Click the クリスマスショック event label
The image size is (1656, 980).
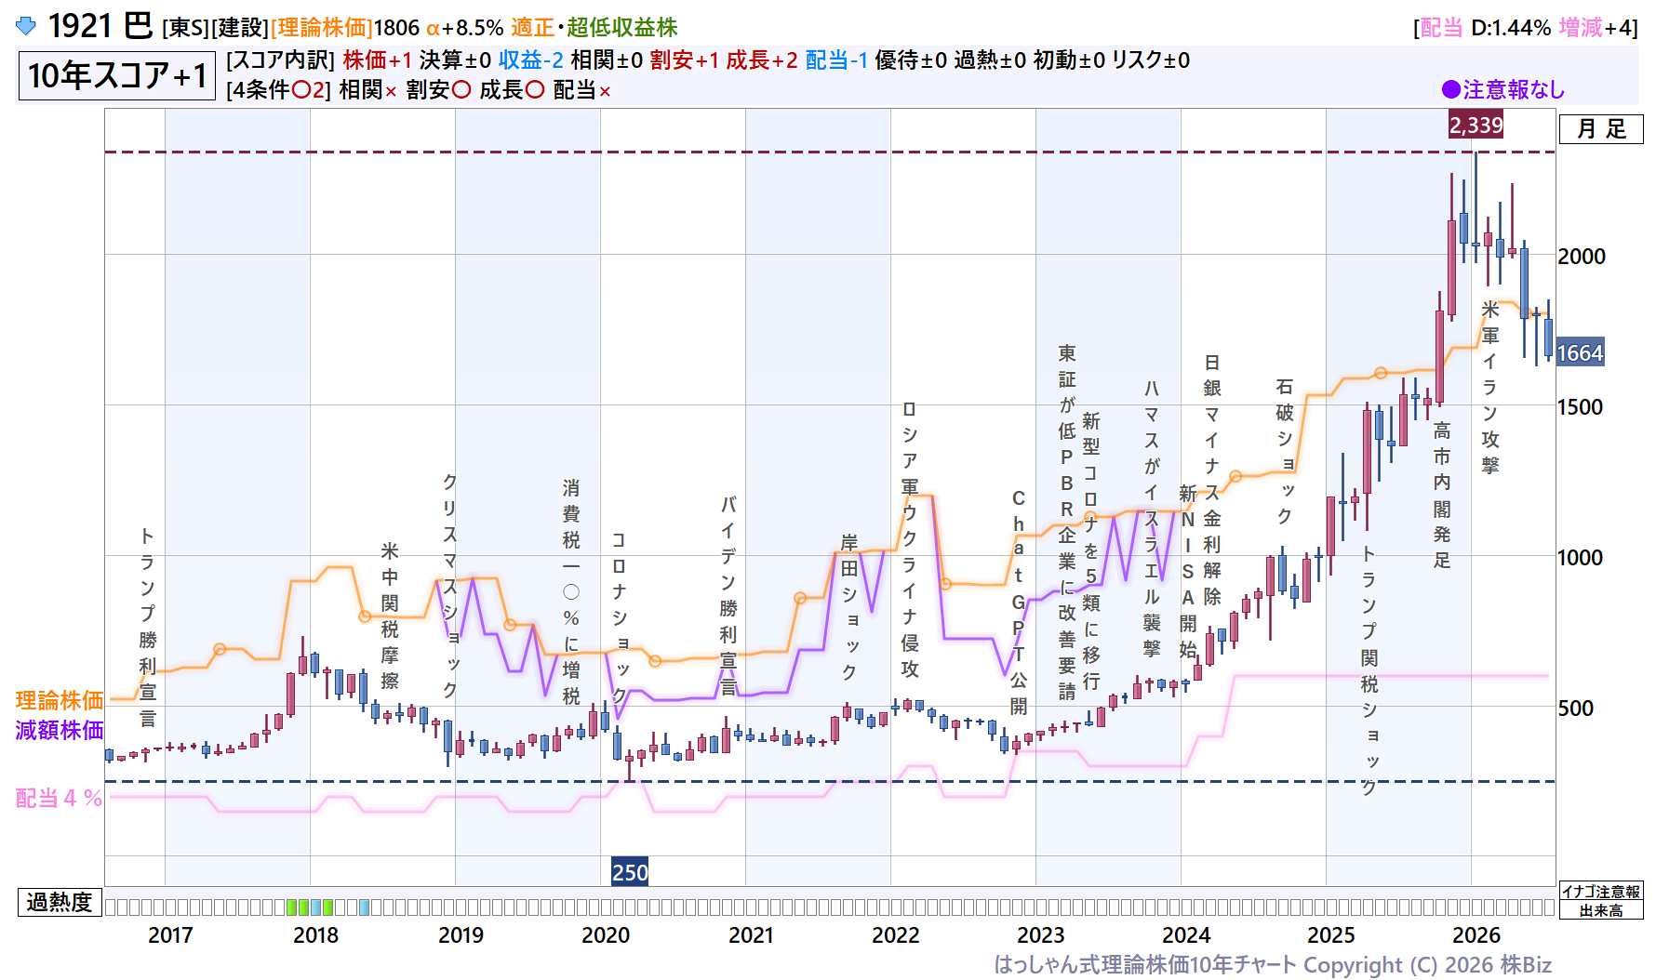(449, 586)
